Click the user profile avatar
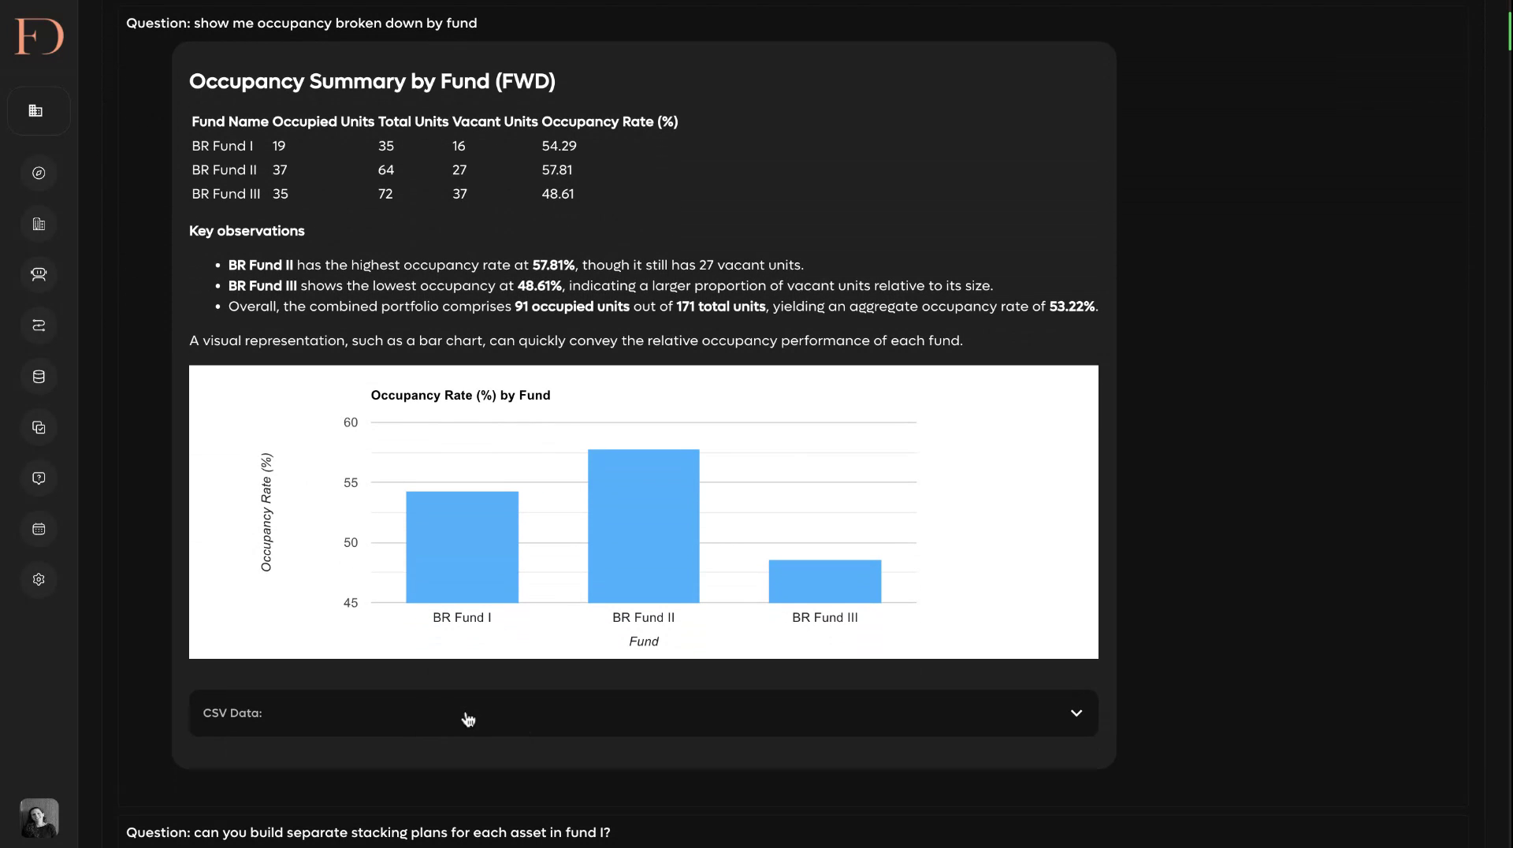 (39, 819)
